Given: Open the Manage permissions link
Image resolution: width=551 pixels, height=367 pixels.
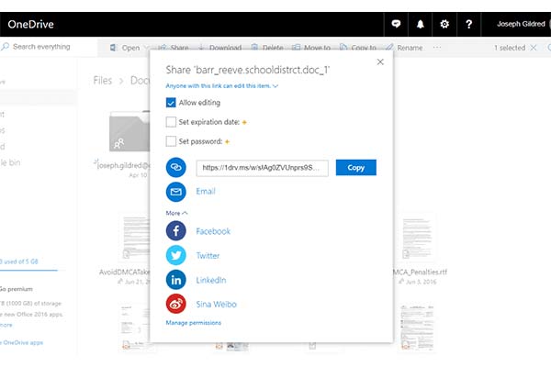Looking at the screenshot, I should click(x=194, y=323).
